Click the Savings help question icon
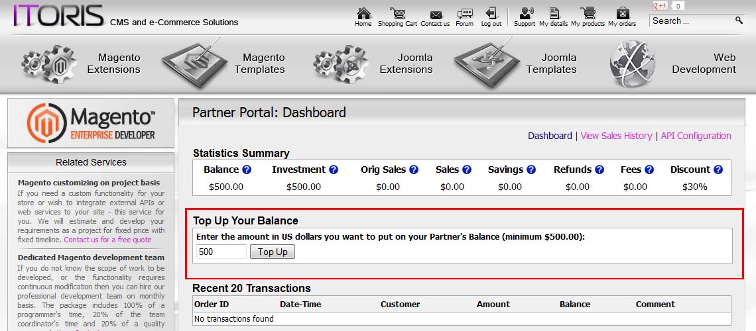Screen dimensions: 756x331 tap(531, 169)
